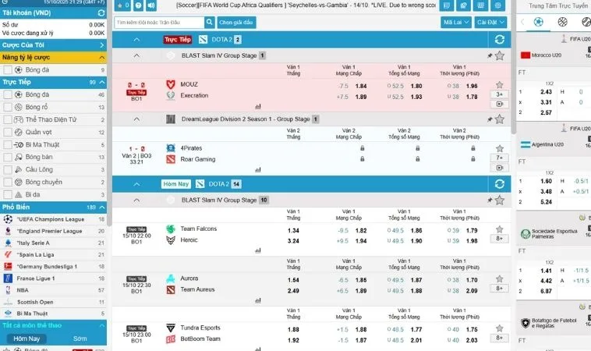This screenshot has width=591, height=351.
Task: Check Bóng đá under Trực Tiếp
Action: click(x=8, y=94)
